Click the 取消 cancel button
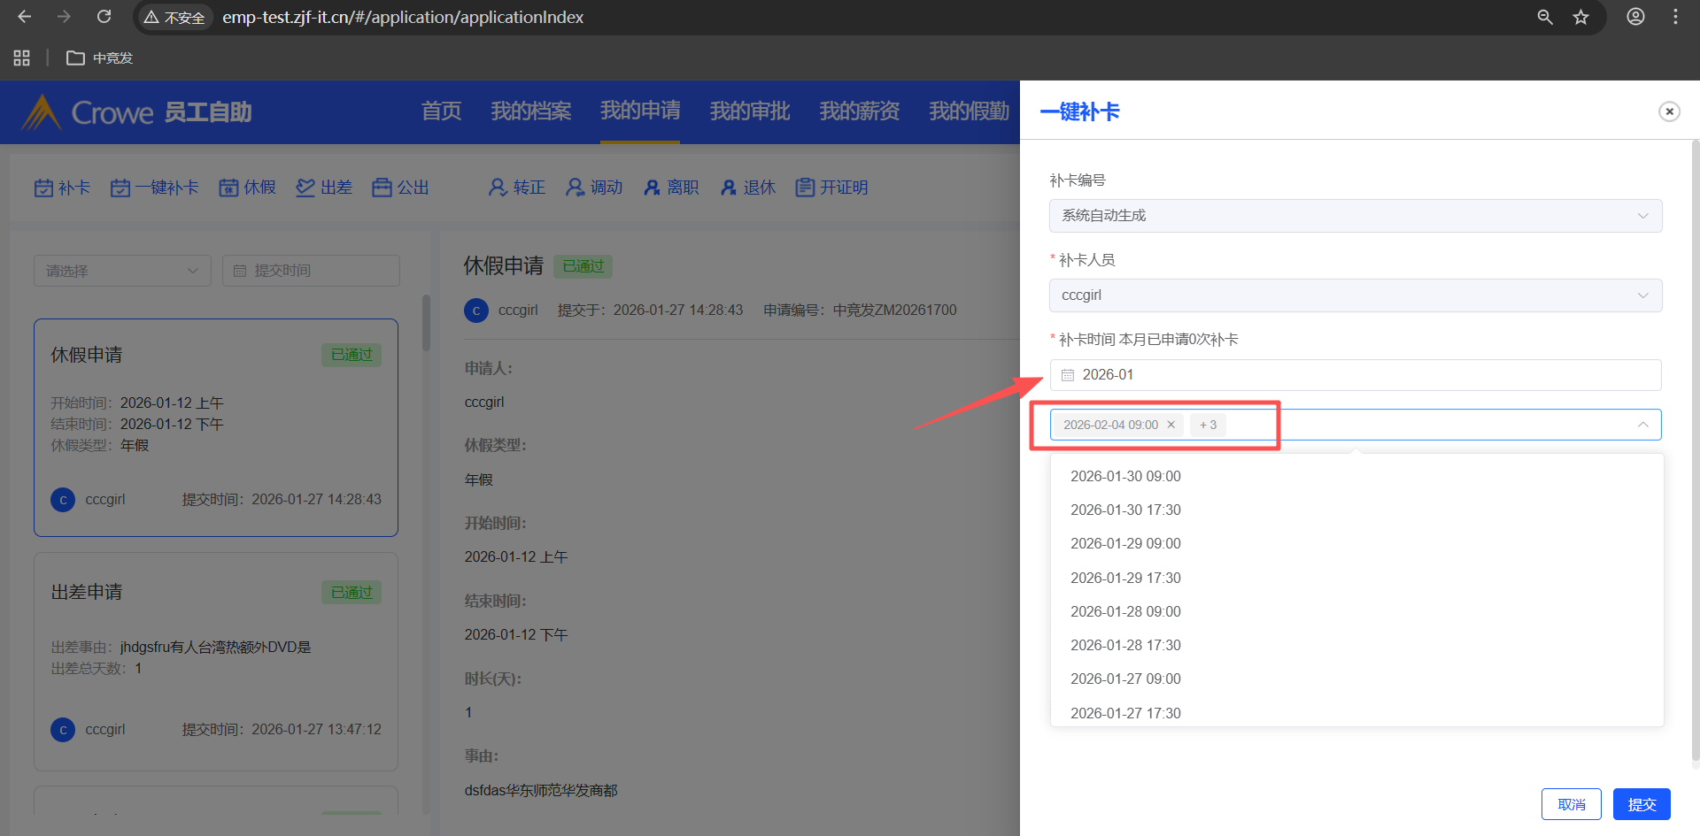Image resolution: width=1700 pixels, height=836 pixels. (1571, 804)
